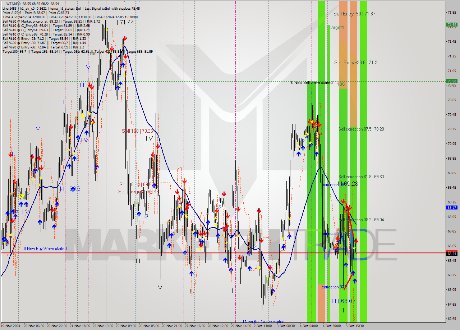Click the 70.45 price axis label
The width and height of the screenshot is (460, 330).
(452, 114)
